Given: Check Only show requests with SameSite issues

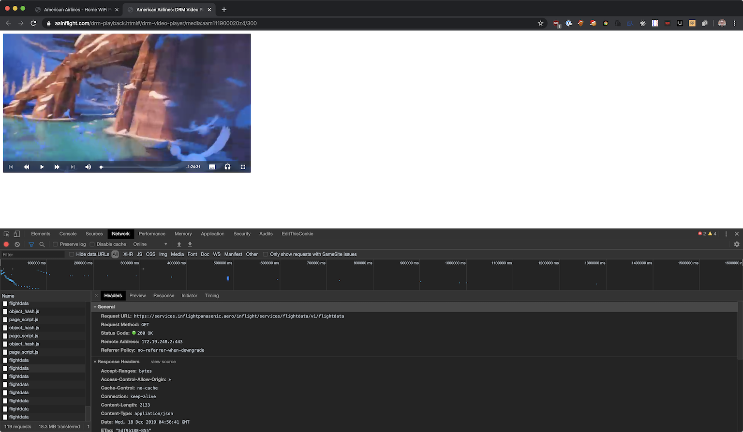Looking at the screenshot, I should pyautogui.click(x=266, y=254).
